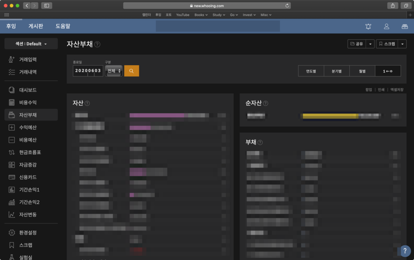Select the 월별 view toggle
The height and width of the screenshot is (260, 414).
click(362, 71)
